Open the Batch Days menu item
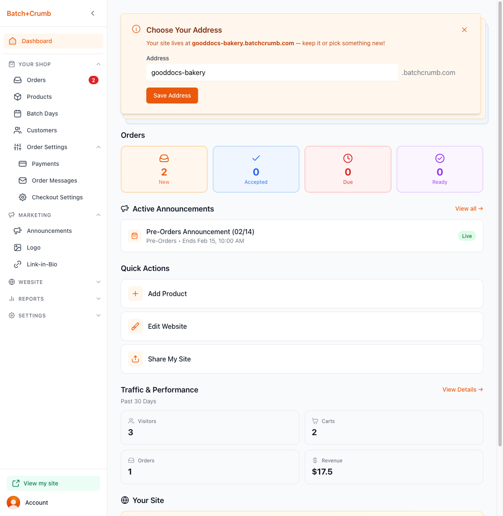This screenshot has width=503, height=516. (x=42, y=114)
